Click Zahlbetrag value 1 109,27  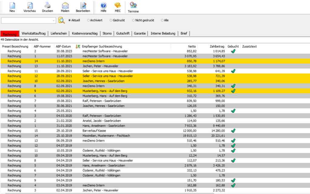click(x=219, y=91)
